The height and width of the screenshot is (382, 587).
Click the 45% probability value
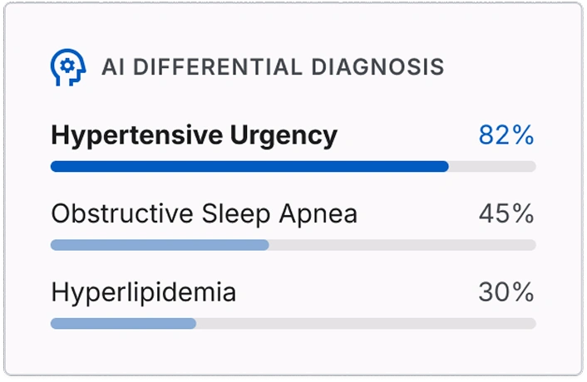tap(506, 213)
